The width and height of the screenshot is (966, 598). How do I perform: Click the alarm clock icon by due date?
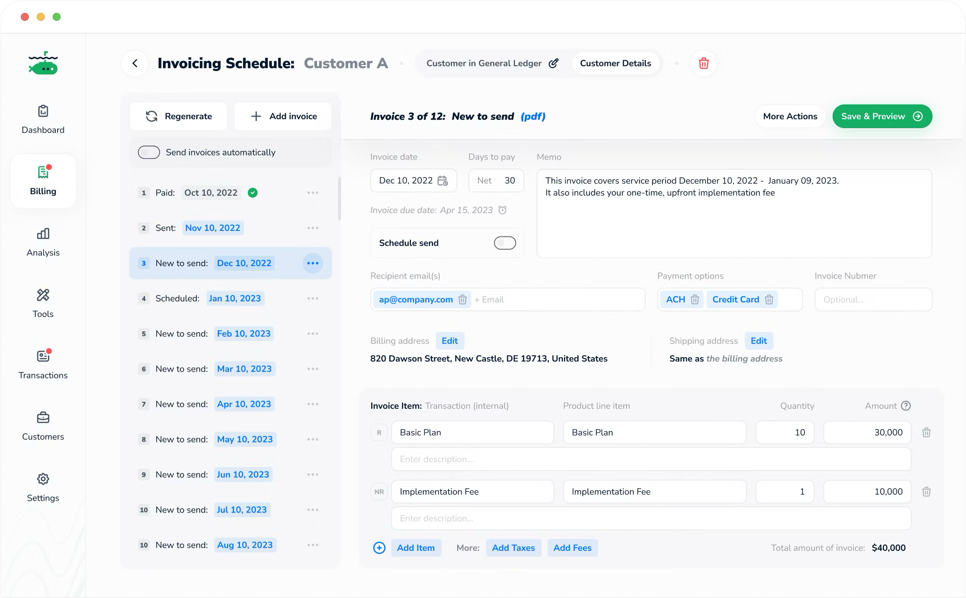point(502,210)
